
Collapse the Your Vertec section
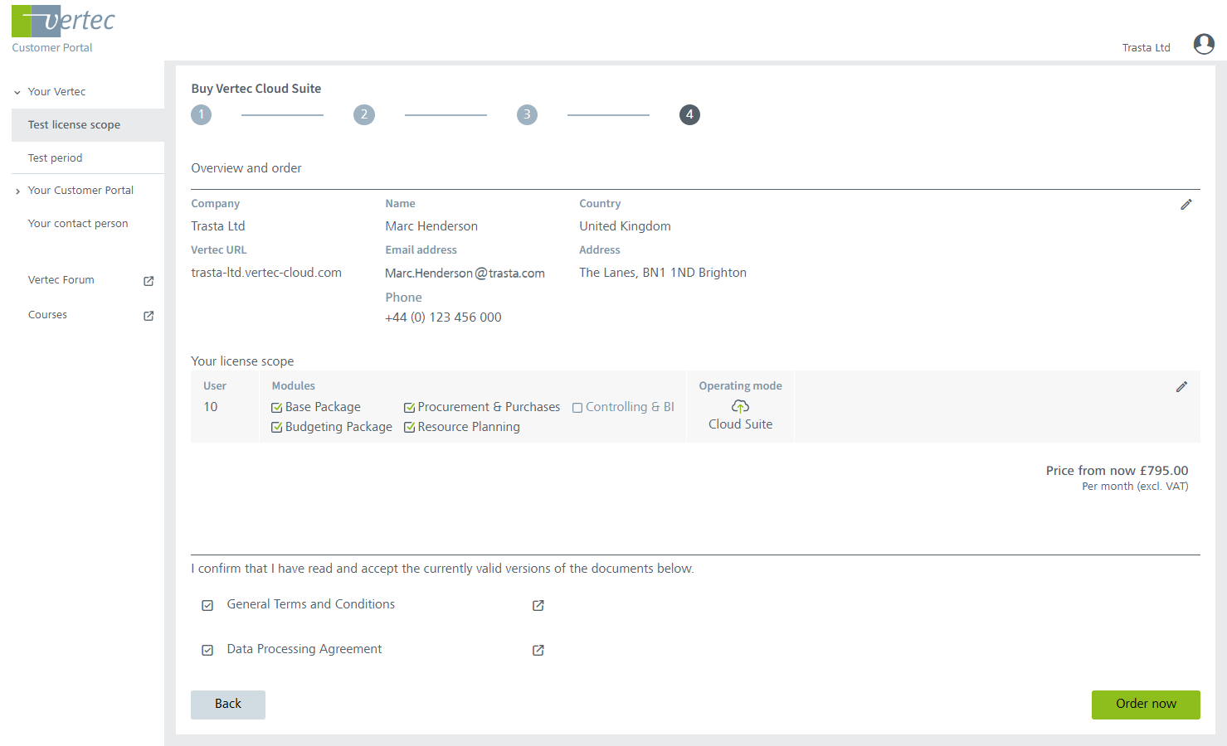(17, 93)
